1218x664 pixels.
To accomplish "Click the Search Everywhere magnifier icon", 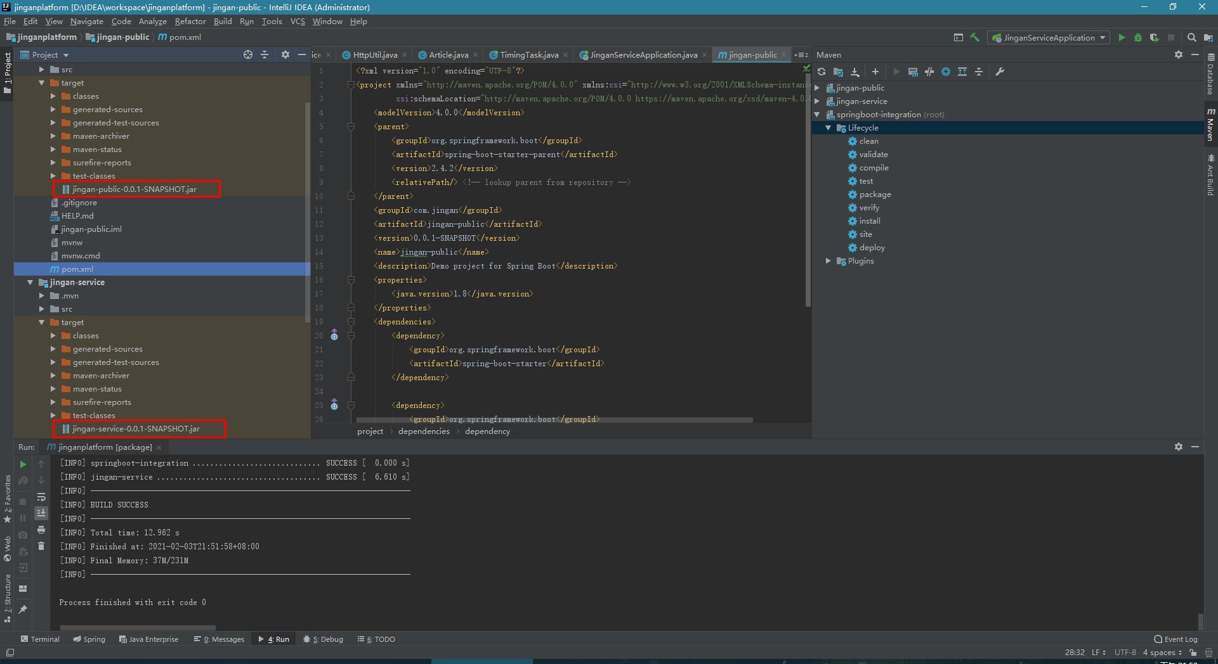I will [1192, 37].
